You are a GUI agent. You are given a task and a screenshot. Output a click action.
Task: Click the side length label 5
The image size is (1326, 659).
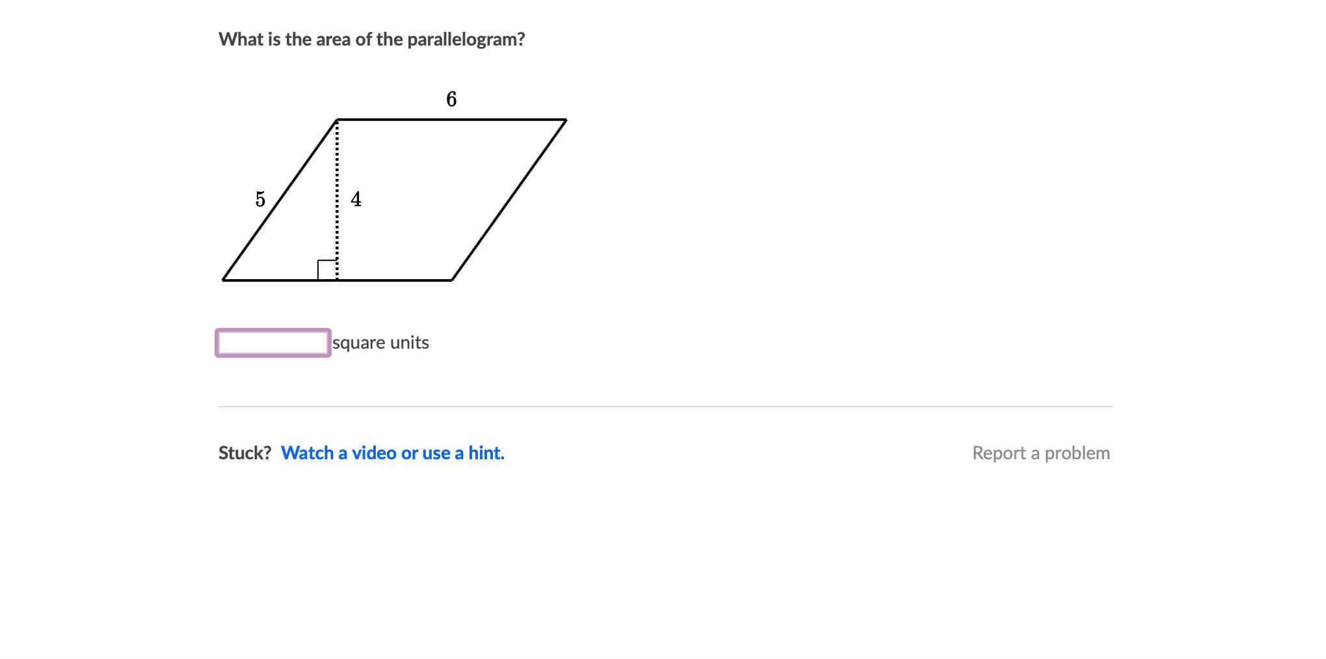pos(260,199)
